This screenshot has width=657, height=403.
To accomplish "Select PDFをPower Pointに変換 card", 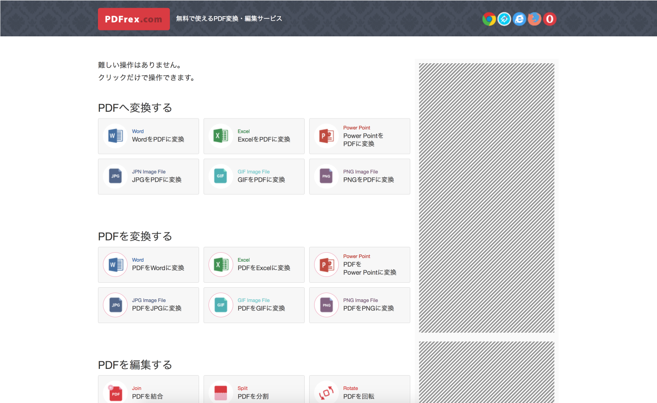I will tap(360, 265).
